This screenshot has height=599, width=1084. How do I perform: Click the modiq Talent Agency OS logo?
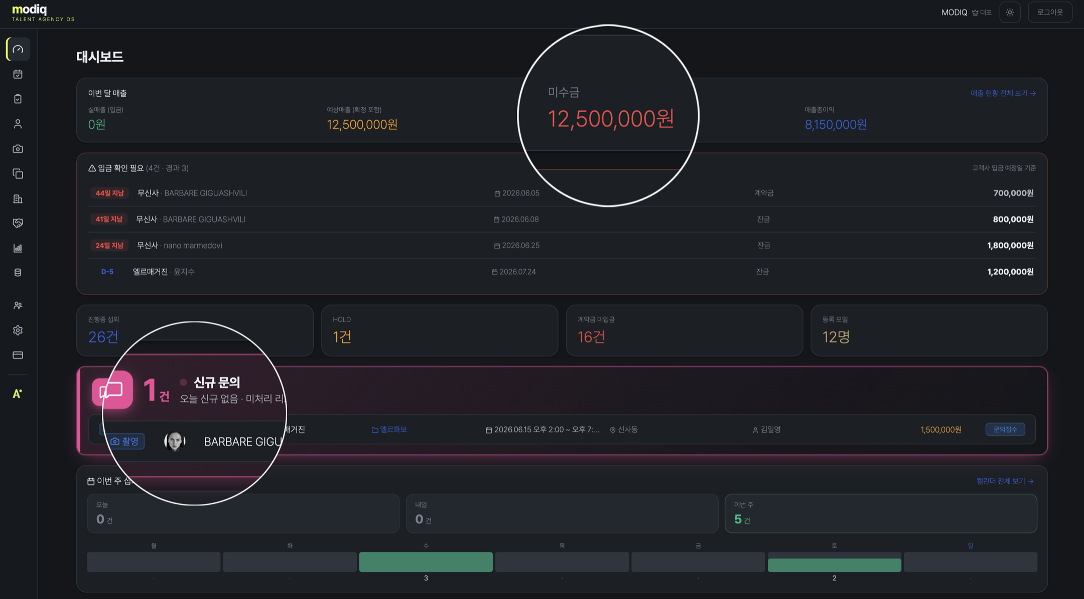click(43, 13)
